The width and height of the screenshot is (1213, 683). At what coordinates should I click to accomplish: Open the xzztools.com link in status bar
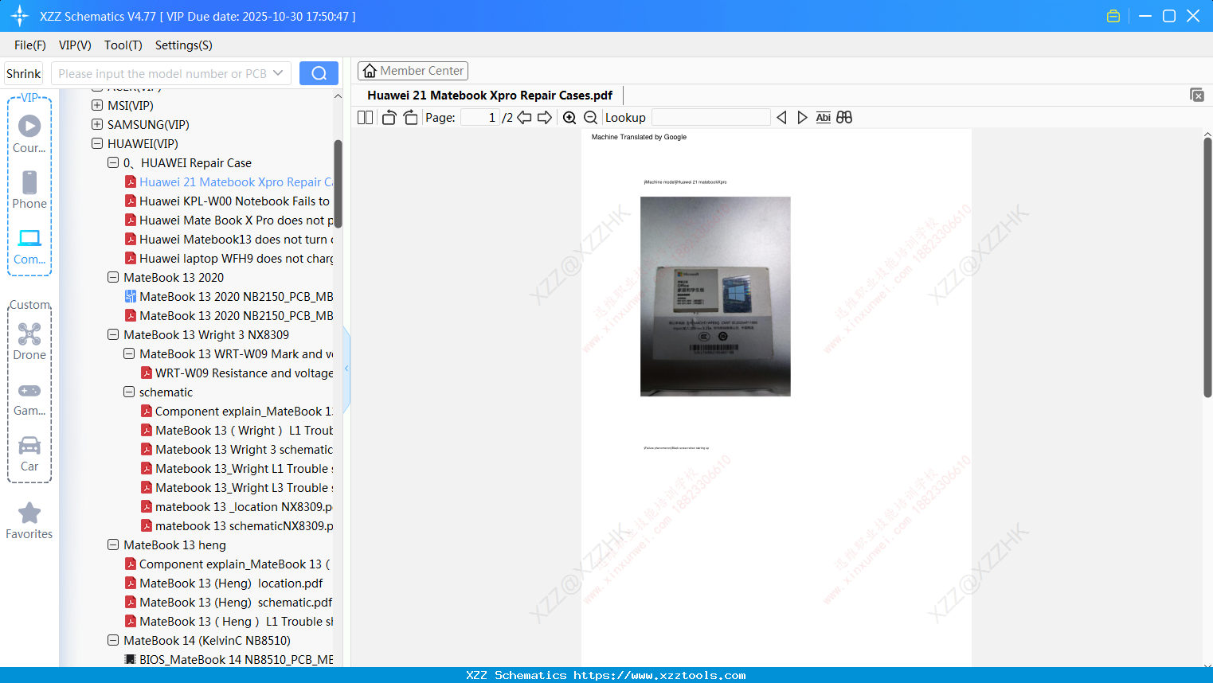coord(659,675)
